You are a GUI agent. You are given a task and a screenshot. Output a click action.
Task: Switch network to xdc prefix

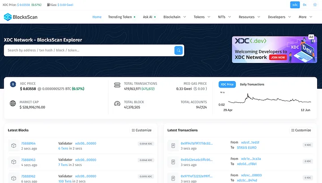(295, 5)
